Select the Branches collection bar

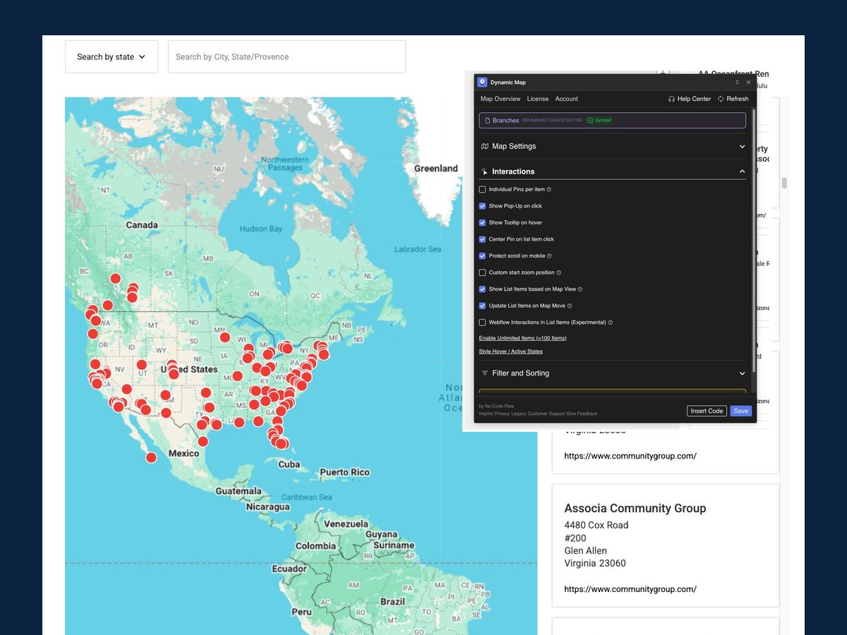point(612,121)
